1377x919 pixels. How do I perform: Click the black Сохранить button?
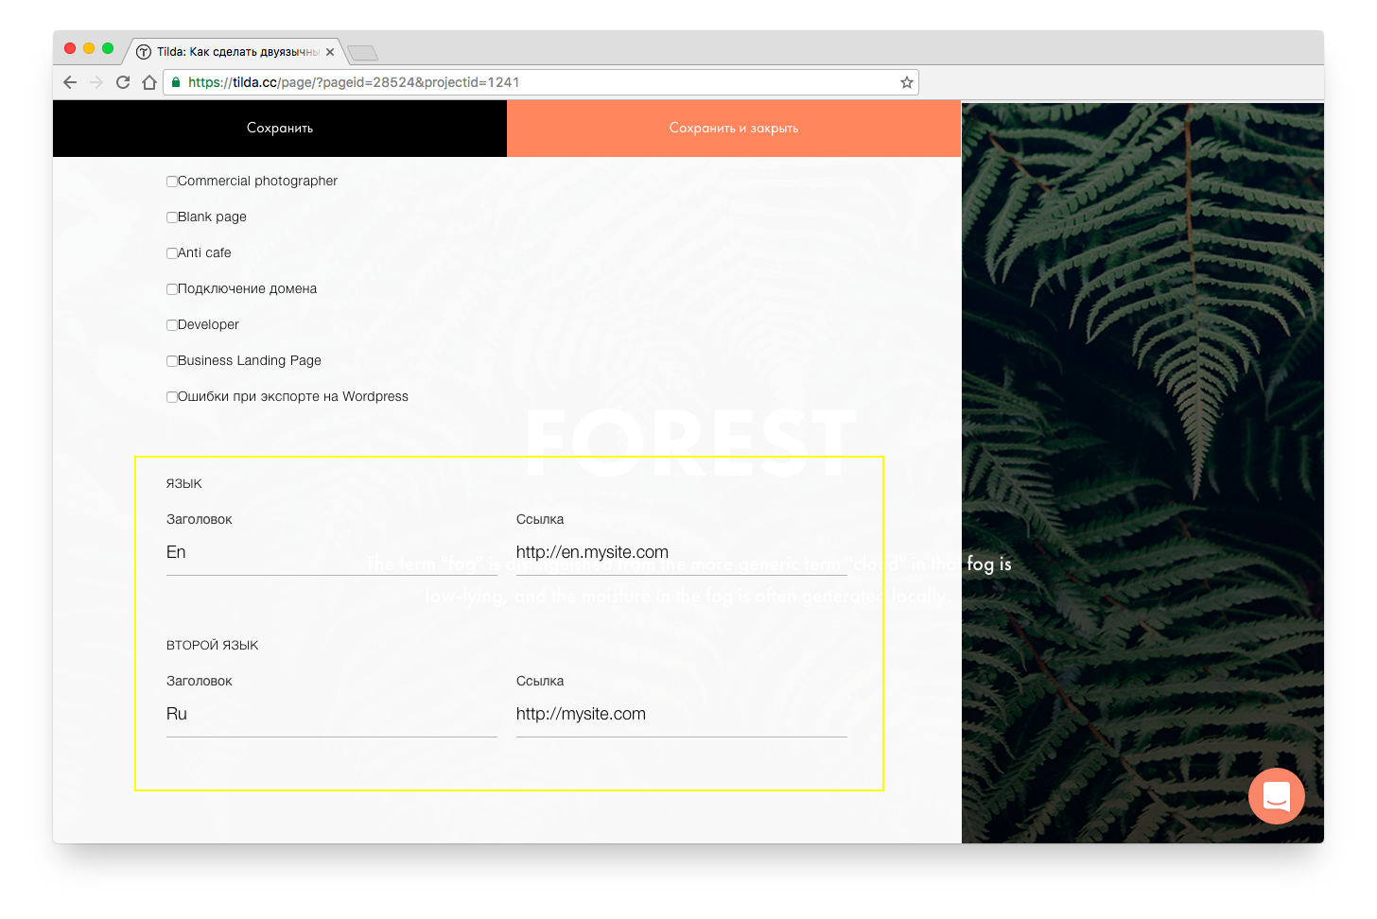tap(280, 129)
